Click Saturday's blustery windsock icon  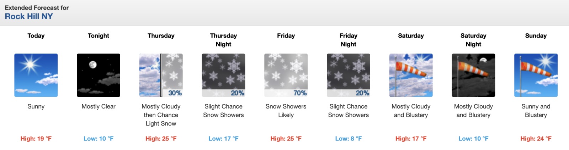tap(411, 75)
